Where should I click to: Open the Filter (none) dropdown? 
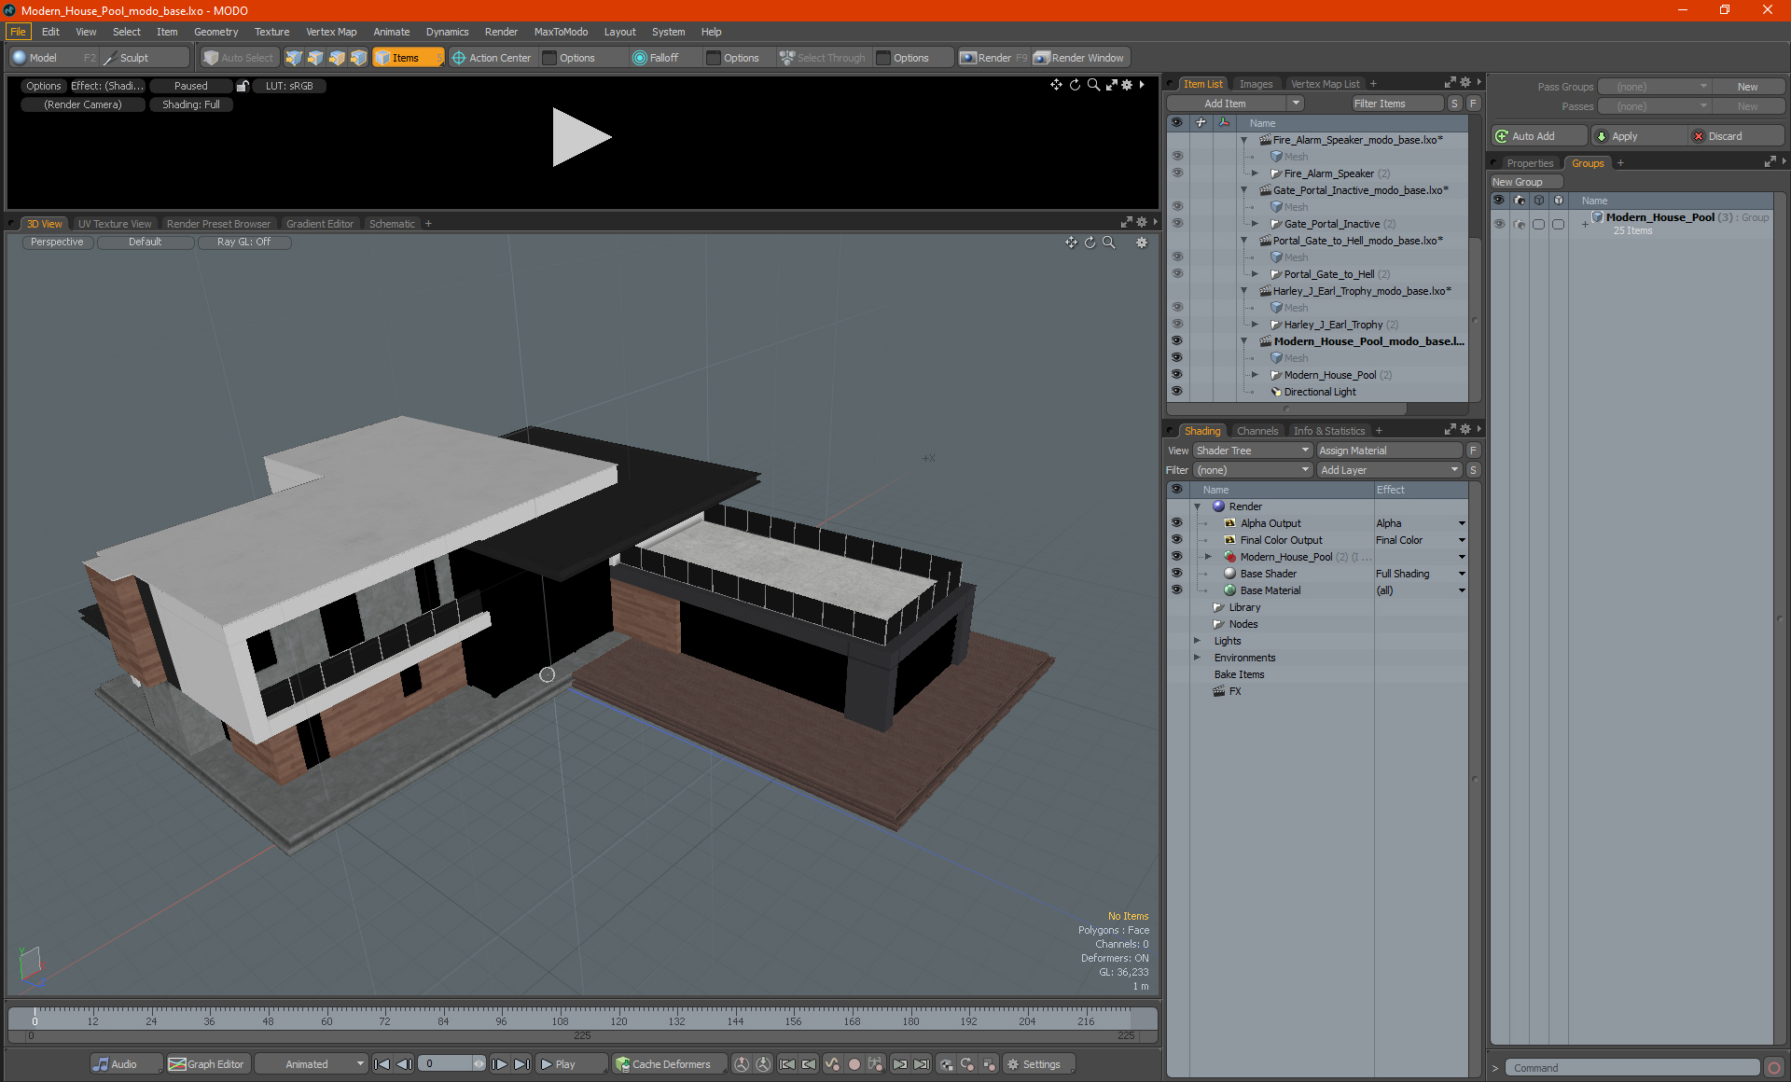tap(1253, 470)
